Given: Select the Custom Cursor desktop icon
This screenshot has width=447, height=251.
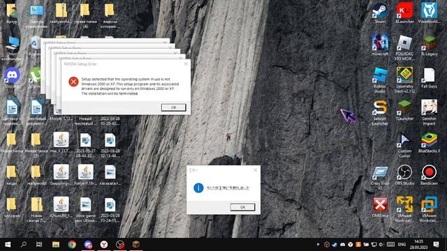Looking at the screenshot, I should tap(404, 145).
